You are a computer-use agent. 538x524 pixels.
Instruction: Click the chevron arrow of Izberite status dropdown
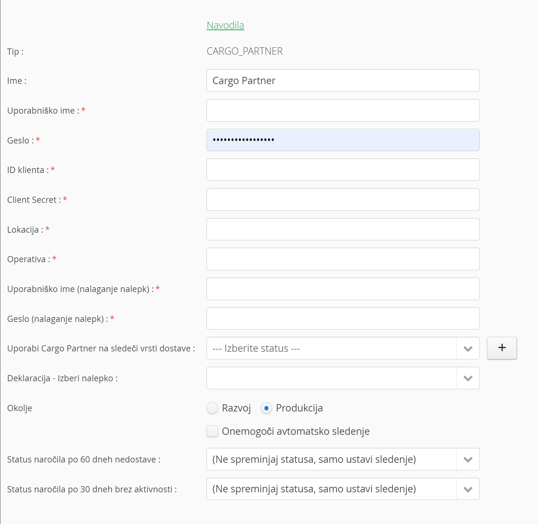click(468, 348)
